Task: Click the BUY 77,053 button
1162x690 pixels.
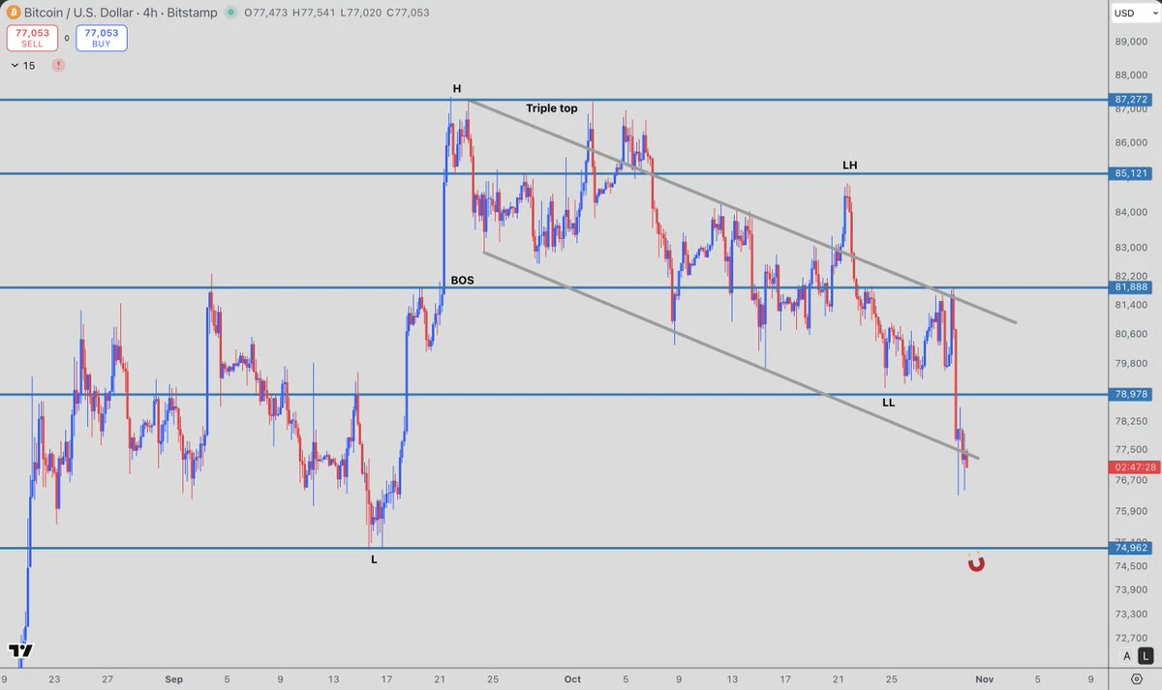Action: point(102,39)
